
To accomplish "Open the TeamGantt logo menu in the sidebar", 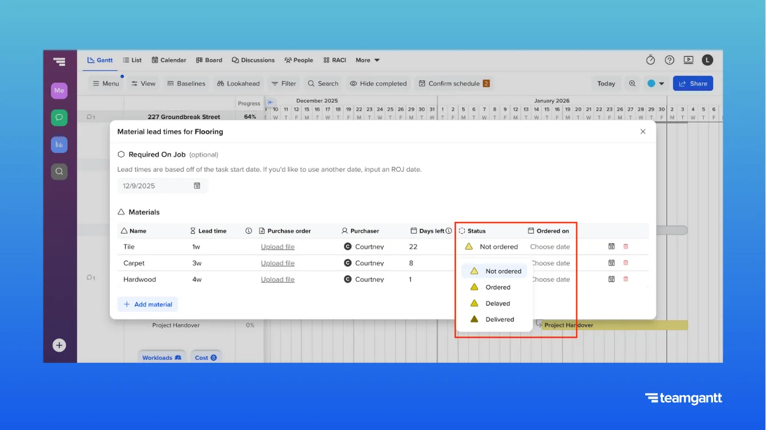I will [x=59, y=61].
